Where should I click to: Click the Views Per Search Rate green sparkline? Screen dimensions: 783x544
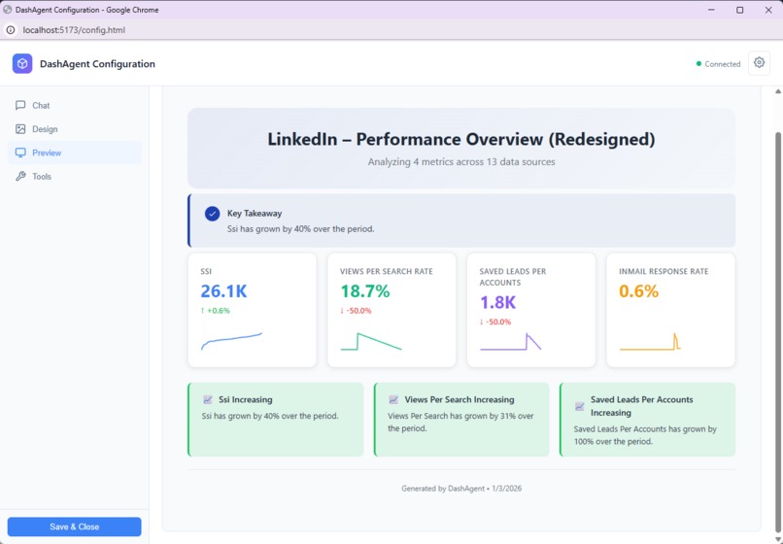tap(371, 341)
